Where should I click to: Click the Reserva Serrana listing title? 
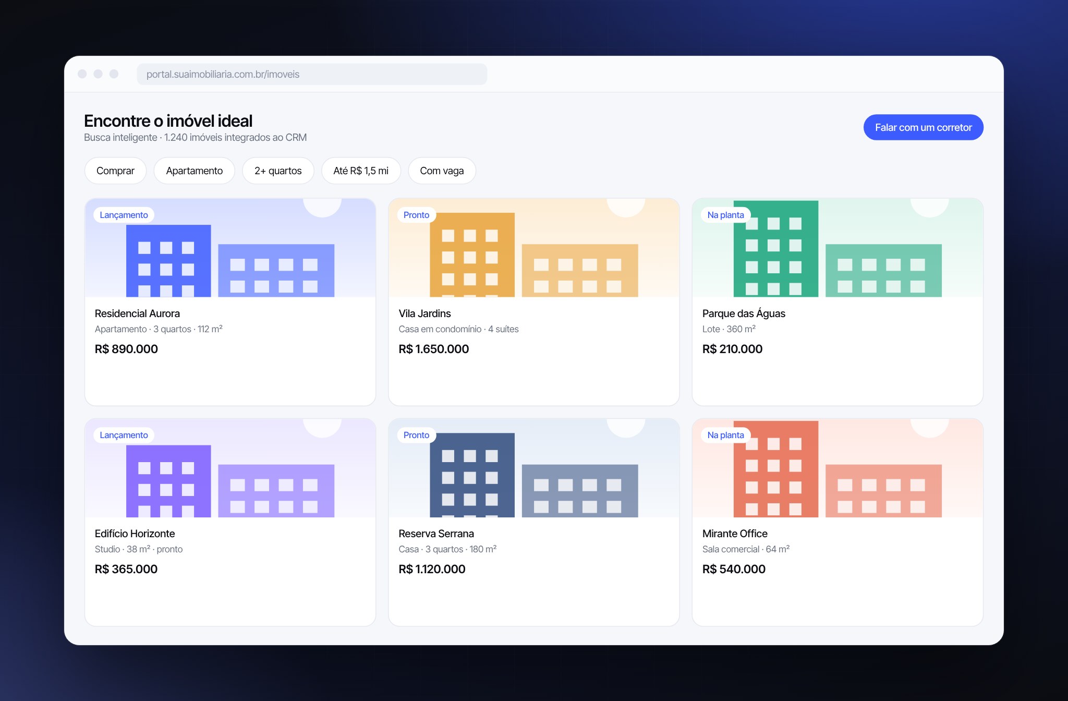tap(436, 534)
